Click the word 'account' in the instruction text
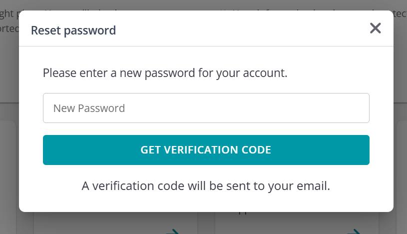The image size is (407, 234). pos(265,73)
